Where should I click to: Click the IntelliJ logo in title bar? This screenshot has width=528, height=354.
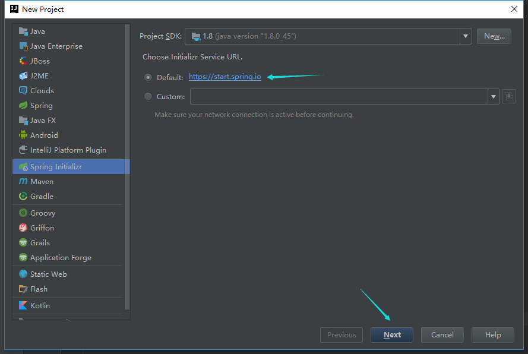pyautogui.click(x=14, y=9)
